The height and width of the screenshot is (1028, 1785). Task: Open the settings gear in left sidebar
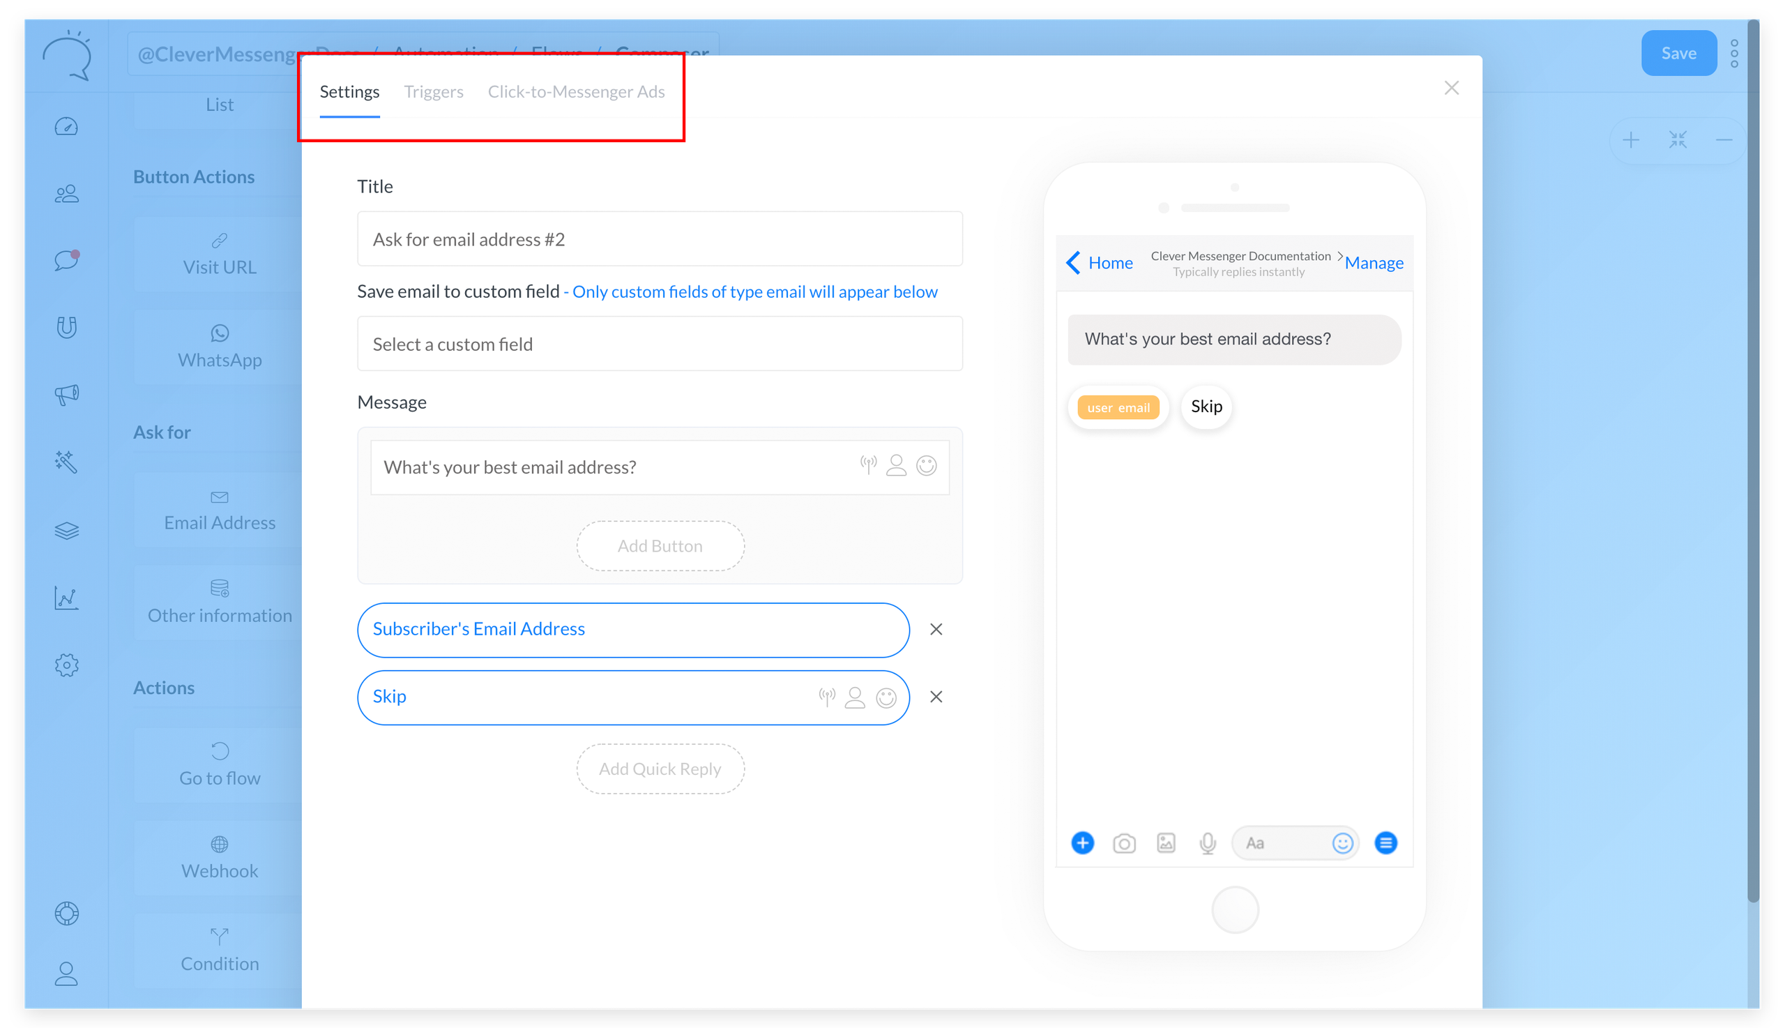66,665
